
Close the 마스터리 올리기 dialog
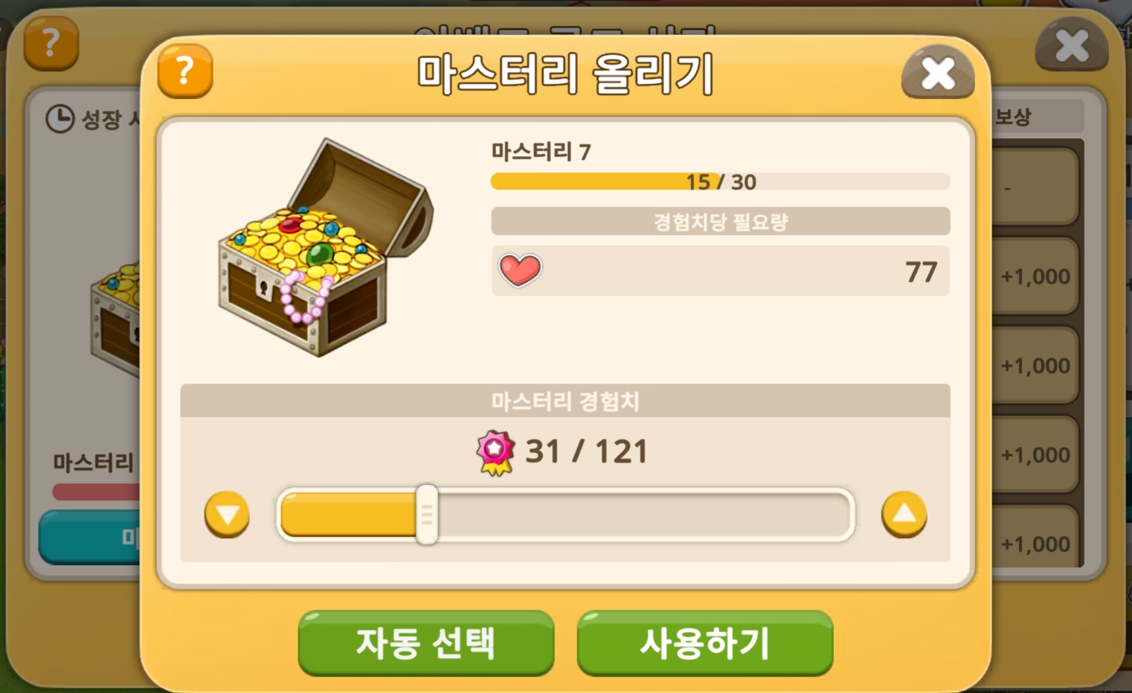[x=938, y=73]
